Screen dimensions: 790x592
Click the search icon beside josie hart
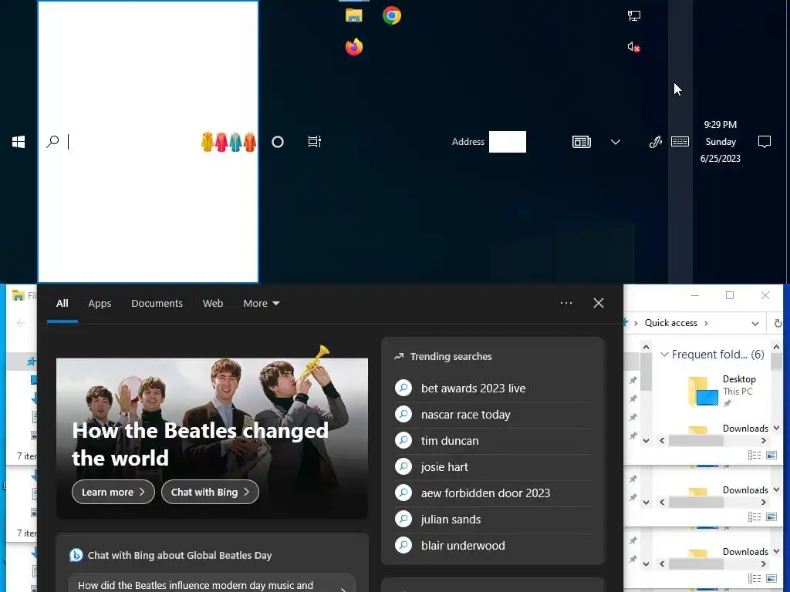403,466
